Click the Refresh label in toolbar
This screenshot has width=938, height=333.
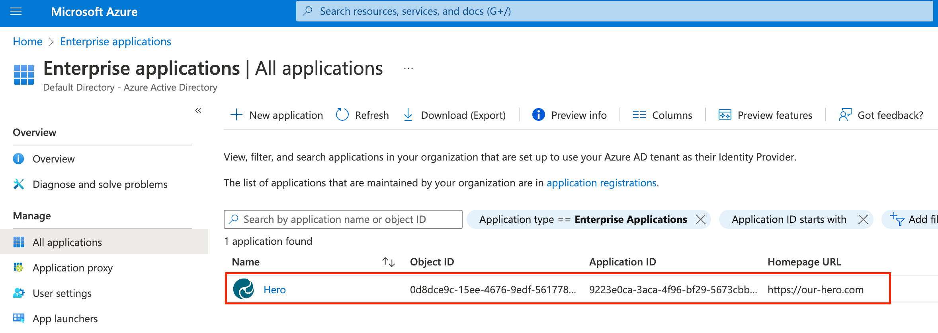(372, 115)
